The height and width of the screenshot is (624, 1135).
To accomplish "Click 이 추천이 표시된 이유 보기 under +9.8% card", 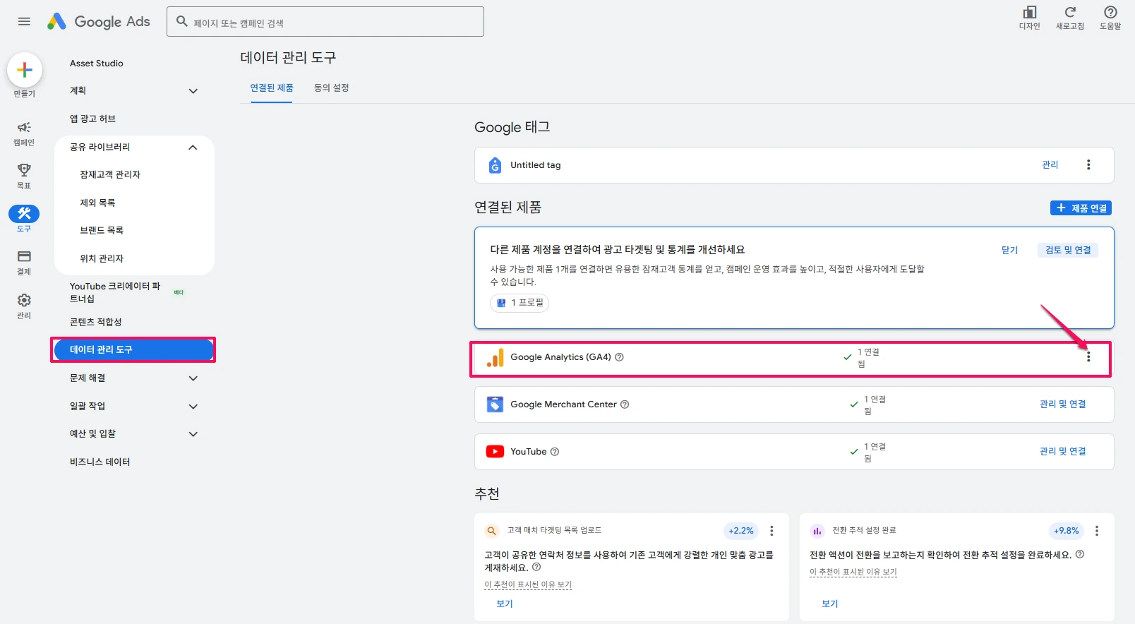I will pyautogui.click(x=853, y=572).
